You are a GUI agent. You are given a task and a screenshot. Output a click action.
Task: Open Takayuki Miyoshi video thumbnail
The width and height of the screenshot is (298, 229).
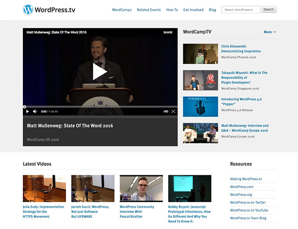click(200, 80)
